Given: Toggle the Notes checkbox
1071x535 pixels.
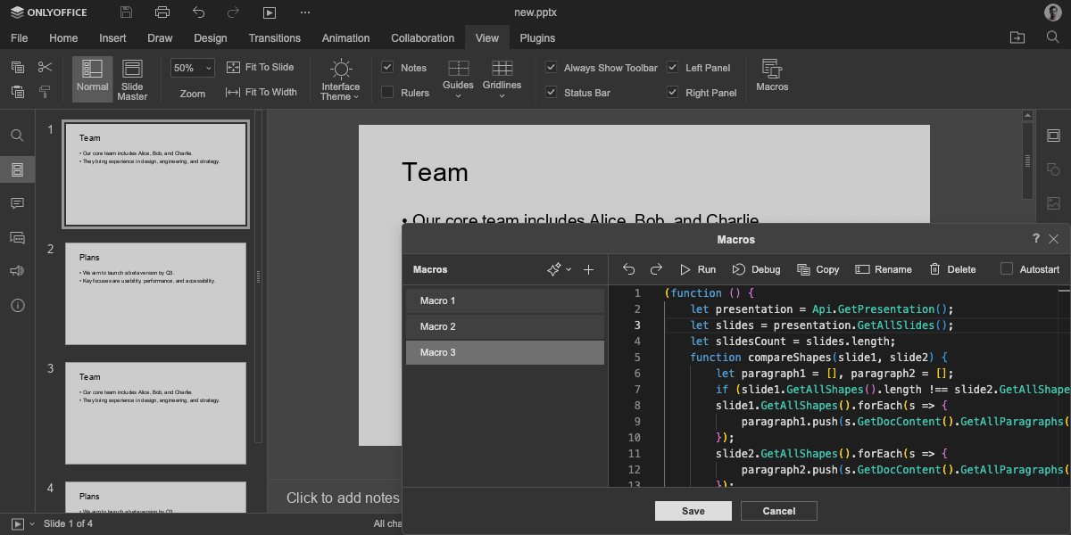Looking at the screenshot, I should [x=387, y=67].
